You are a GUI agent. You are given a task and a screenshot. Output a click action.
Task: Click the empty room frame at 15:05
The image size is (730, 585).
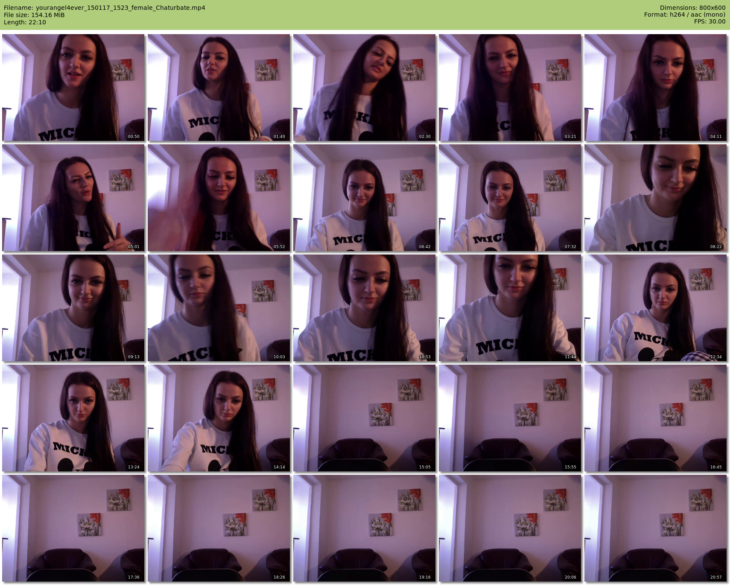[x=364, y=418]
